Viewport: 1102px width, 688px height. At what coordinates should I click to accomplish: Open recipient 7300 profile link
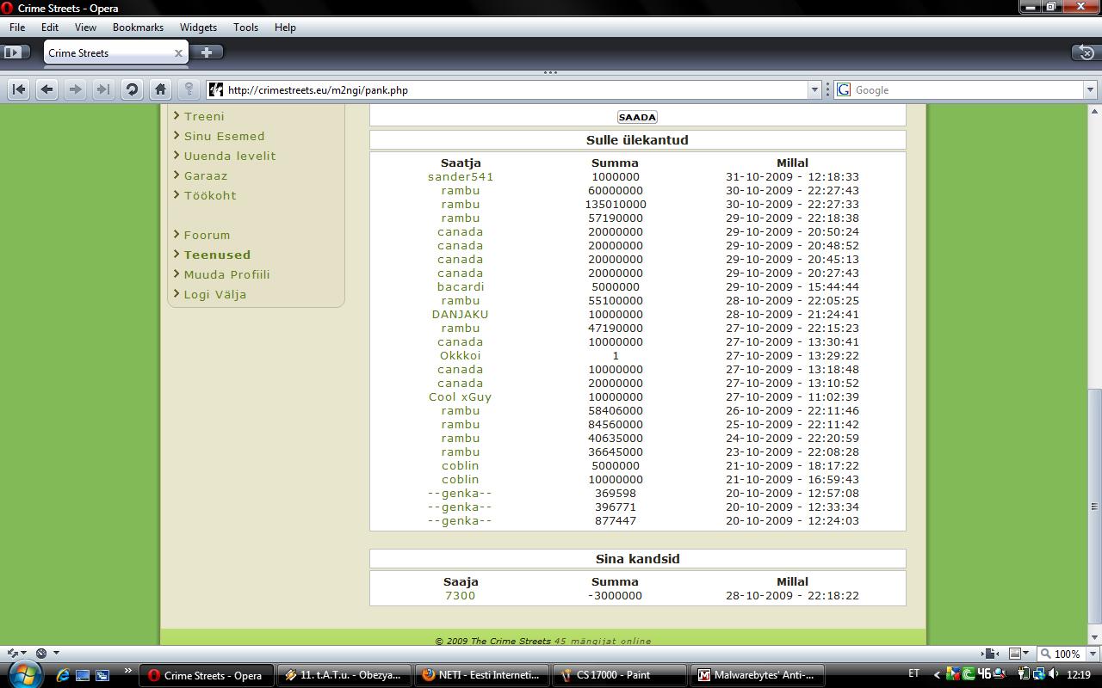point(461,595)
